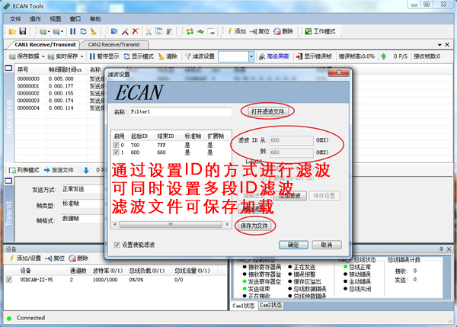Click 打开滤波文件 (open filter file) button
This screenshot has width=457, height=327.
pyautogui.click(x=268, y=111)
